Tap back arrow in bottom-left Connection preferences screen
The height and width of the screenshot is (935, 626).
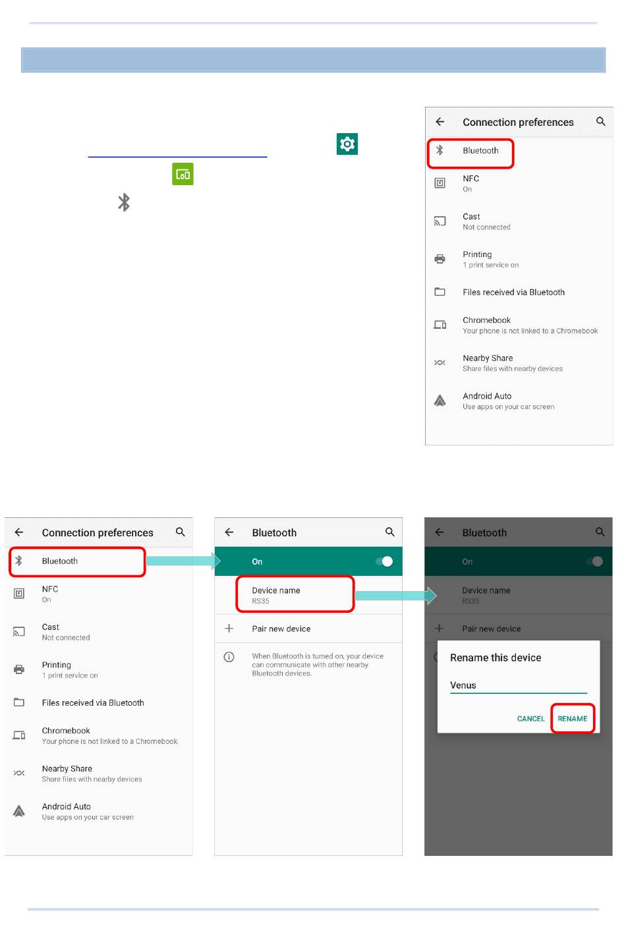(x=19, y=532)
